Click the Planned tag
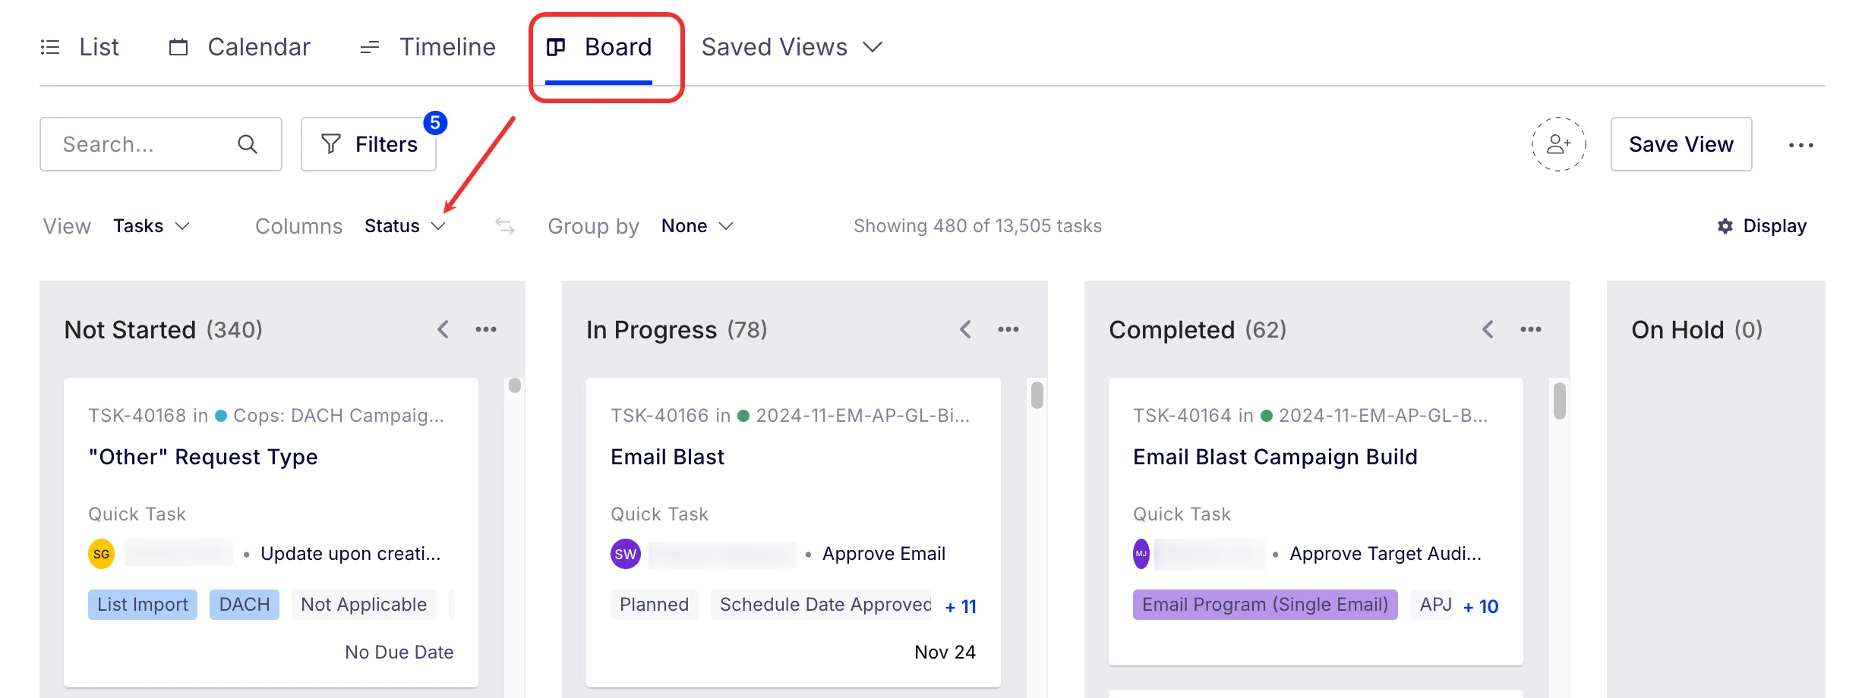1862x698 pixels. point(655,605)
